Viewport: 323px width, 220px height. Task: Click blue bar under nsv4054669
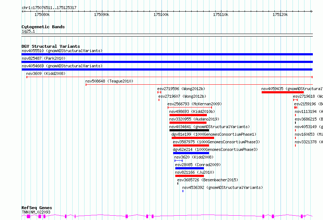point(167,69)
